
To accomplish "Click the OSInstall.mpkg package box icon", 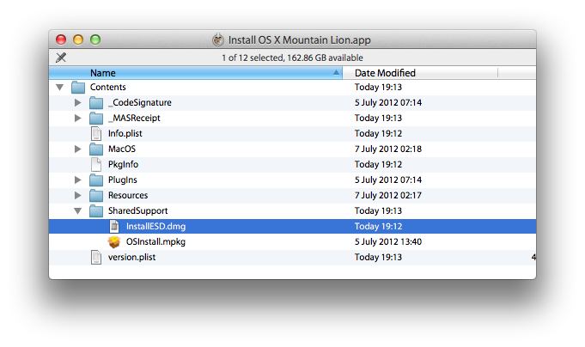I will [x=114, y=241].
